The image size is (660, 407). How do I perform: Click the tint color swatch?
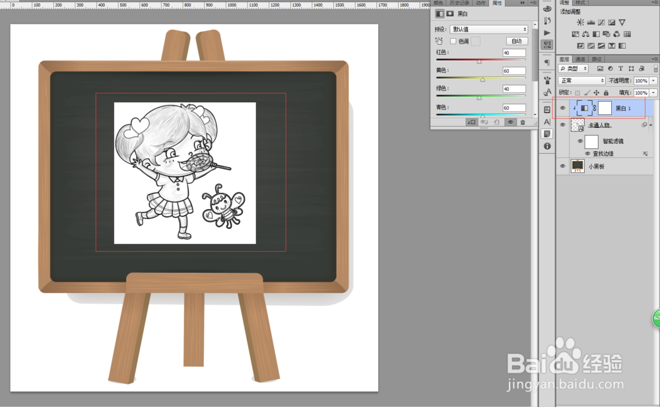point(476,42)
